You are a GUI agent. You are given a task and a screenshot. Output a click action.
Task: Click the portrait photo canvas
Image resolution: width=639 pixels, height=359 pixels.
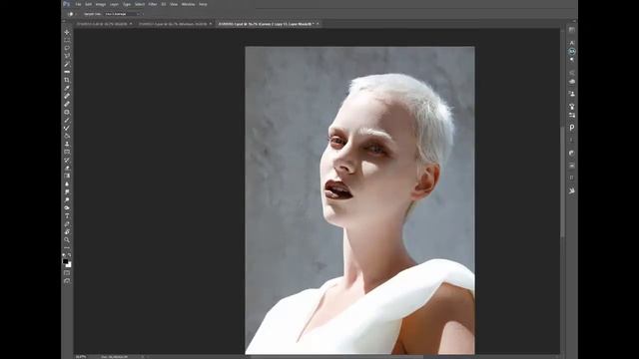[359, 199]
